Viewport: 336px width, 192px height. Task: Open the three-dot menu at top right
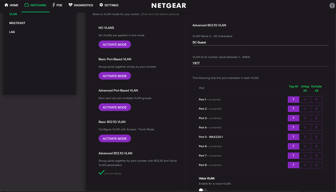(332, 6)
